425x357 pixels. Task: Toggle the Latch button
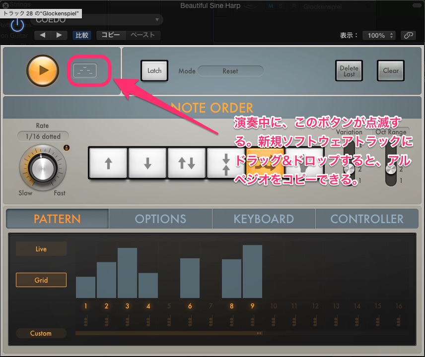point(154,70)
